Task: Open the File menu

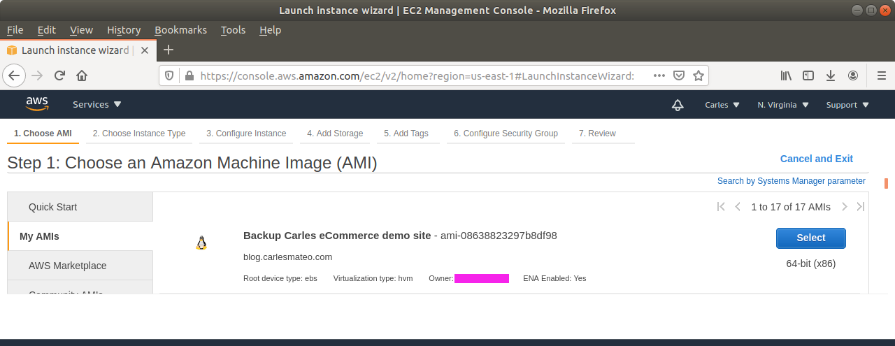Action: pyautogui.click(x=15, y=30)
